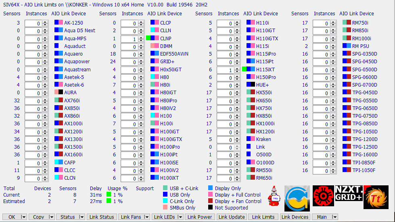Viewport: 395px width, 222px height.
Task: Click the Display Only legend label
Action: pyautogui.click(x=228, y=188)
